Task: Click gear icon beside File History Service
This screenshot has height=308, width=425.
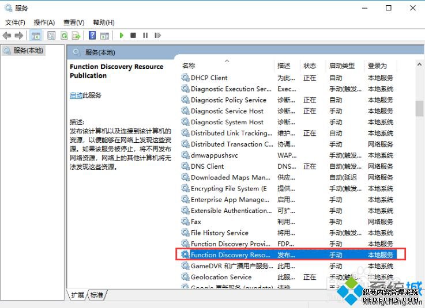Action: click(185, 233)
